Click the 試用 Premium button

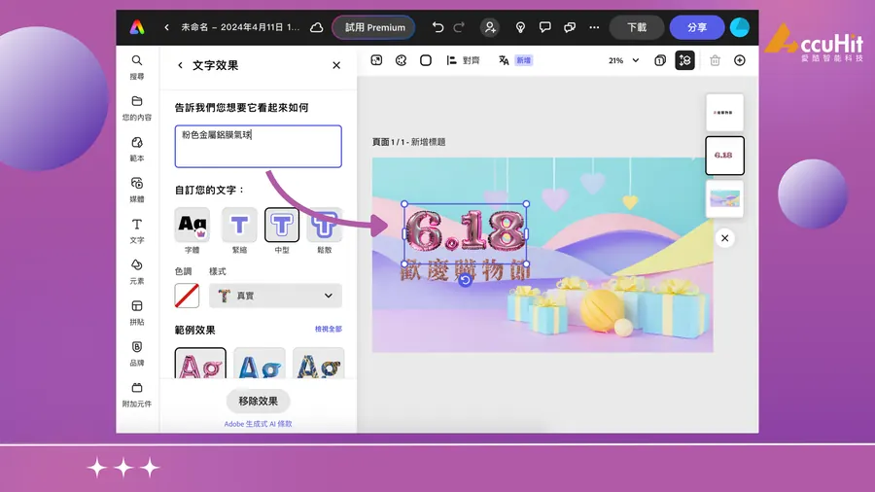point(374,27)
